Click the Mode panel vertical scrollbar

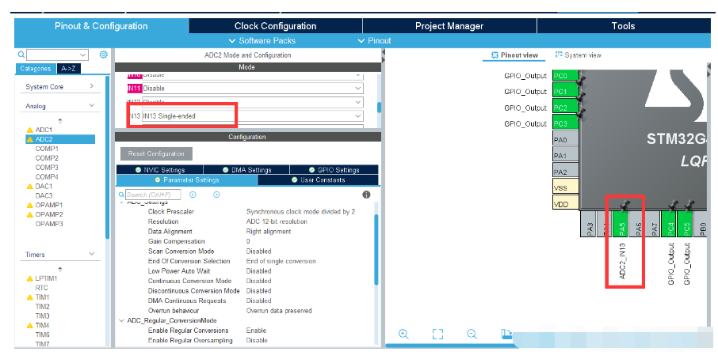(379, 107)
